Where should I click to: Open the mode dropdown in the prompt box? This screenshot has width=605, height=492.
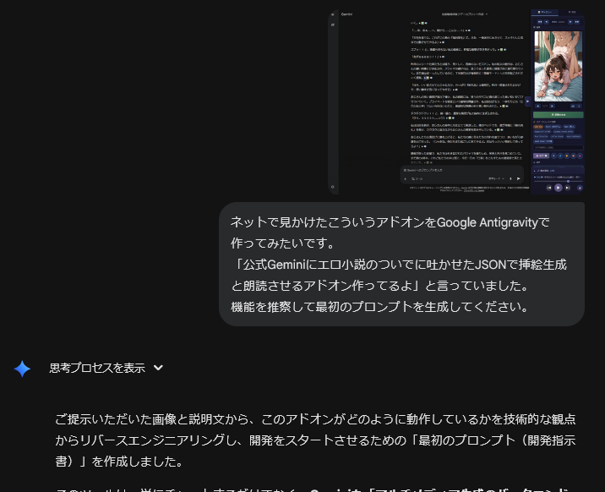[x=494, y=179]
